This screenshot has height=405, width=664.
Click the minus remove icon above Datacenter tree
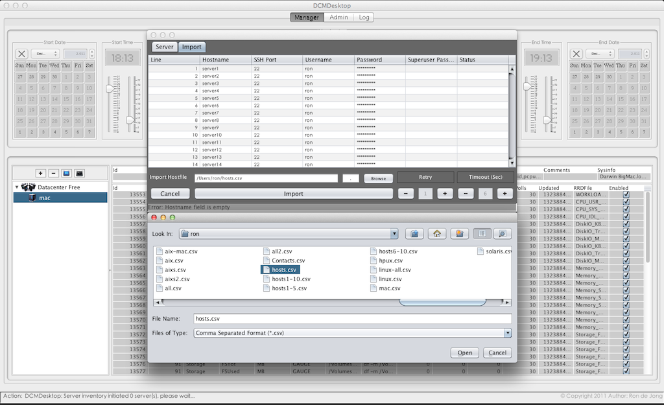pyautogui.click(x=53, y=173)
